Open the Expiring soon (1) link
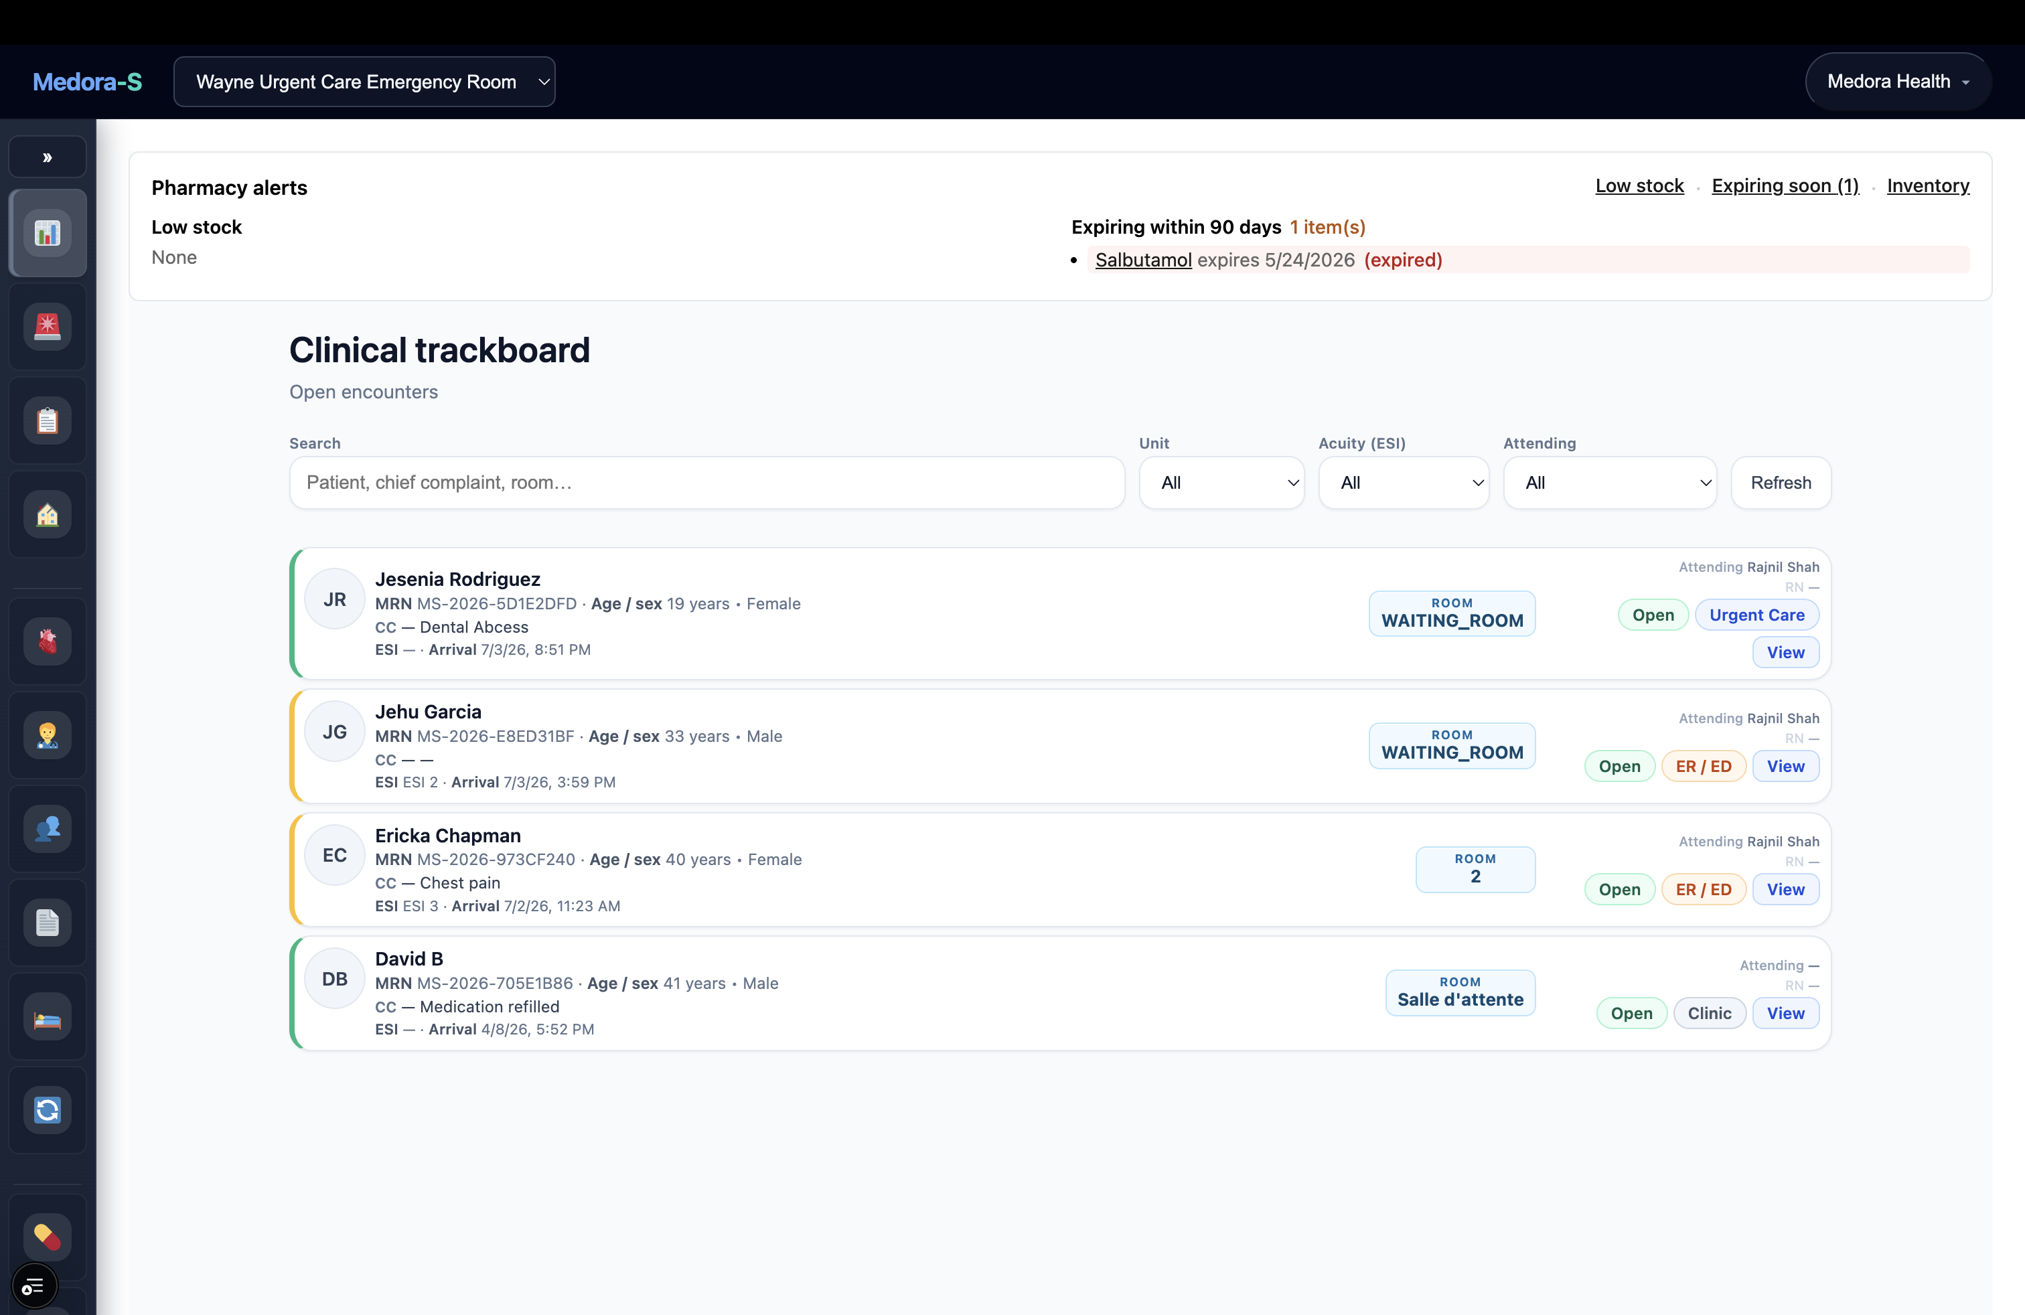The width and height of the screenshot is (2025, 1315). (x=1785, y=185)
